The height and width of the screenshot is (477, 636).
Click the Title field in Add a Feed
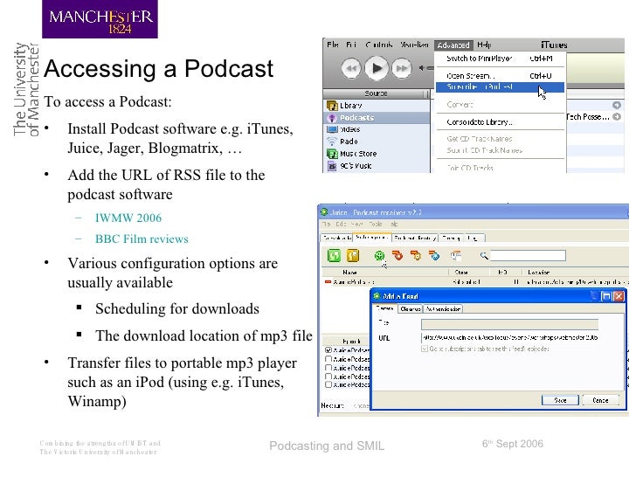pos(509,324)
